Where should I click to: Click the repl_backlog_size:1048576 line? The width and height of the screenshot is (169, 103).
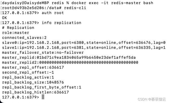click(33, 82)
